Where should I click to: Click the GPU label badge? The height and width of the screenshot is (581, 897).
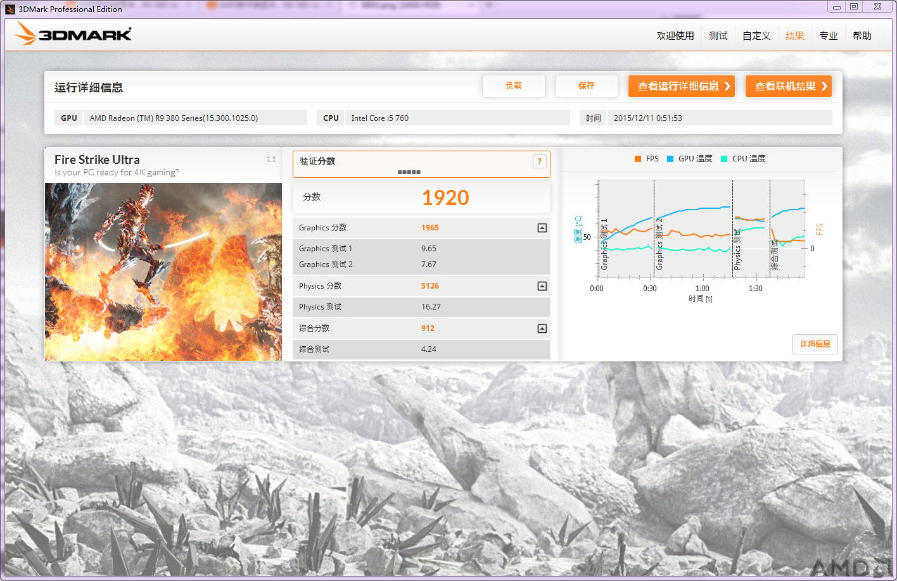69,118
